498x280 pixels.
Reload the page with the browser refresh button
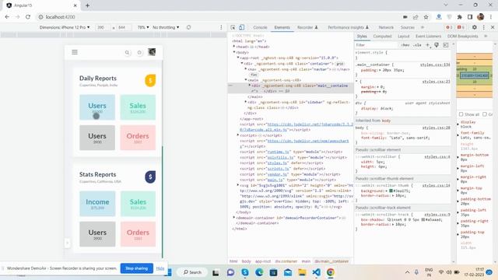click(28, 17)
